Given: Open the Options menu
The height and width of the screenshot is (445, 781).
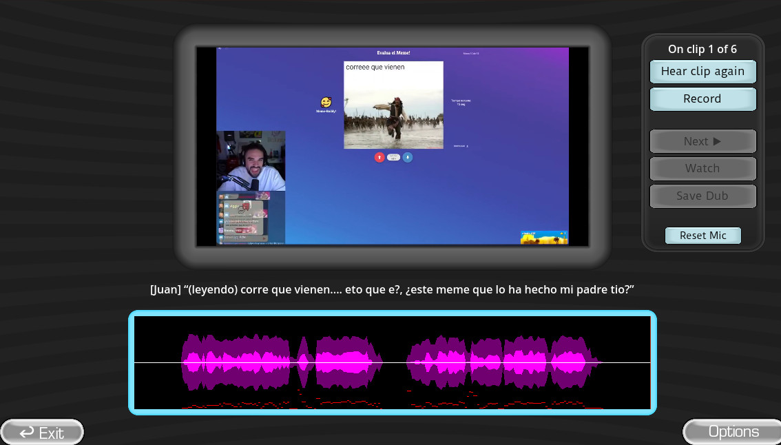Looking at the screenshot, I should 732,432.
